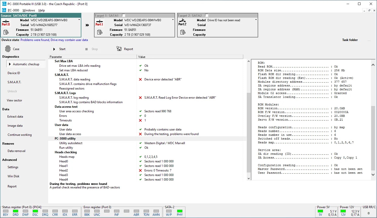The image size is (377, 218).
Task: Click the Port 1 target connection icon
Action: 99,23
